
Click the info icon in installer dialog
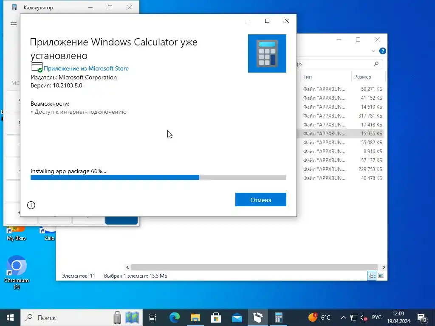coord(31,205)
